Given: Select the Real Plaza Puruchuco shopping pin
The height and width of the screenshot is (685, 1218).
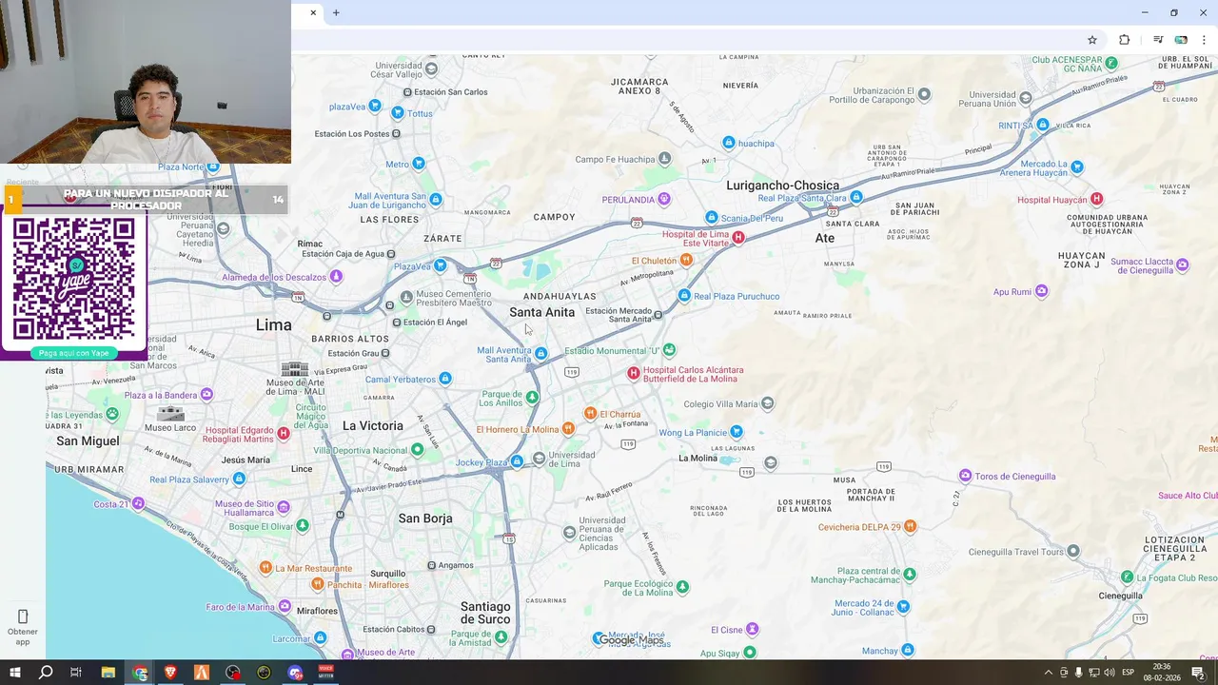Looking at the screenshot, I should (x=684, y=296).
